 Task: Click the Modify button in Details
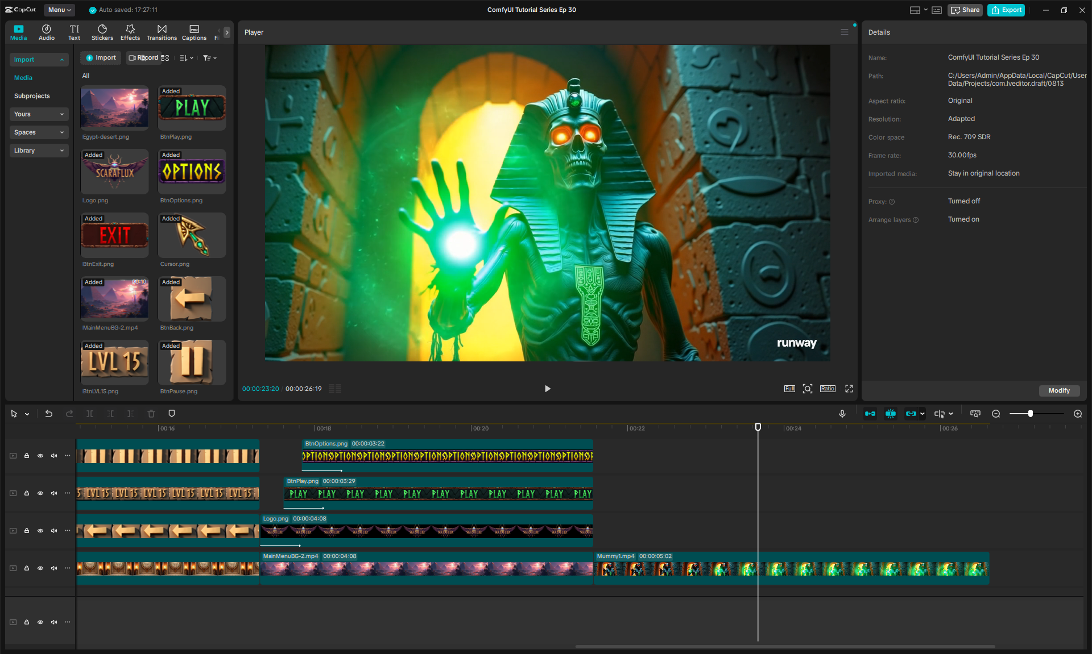[1059, 390]
